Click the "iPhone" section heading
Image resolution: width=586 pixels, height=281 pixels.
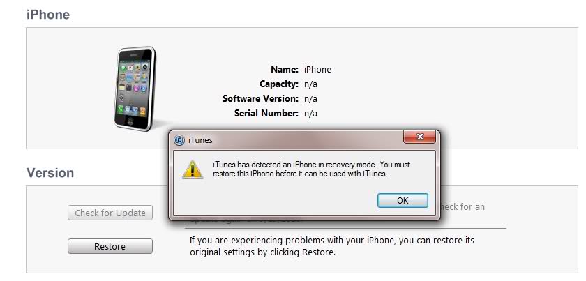pos(48,15)
